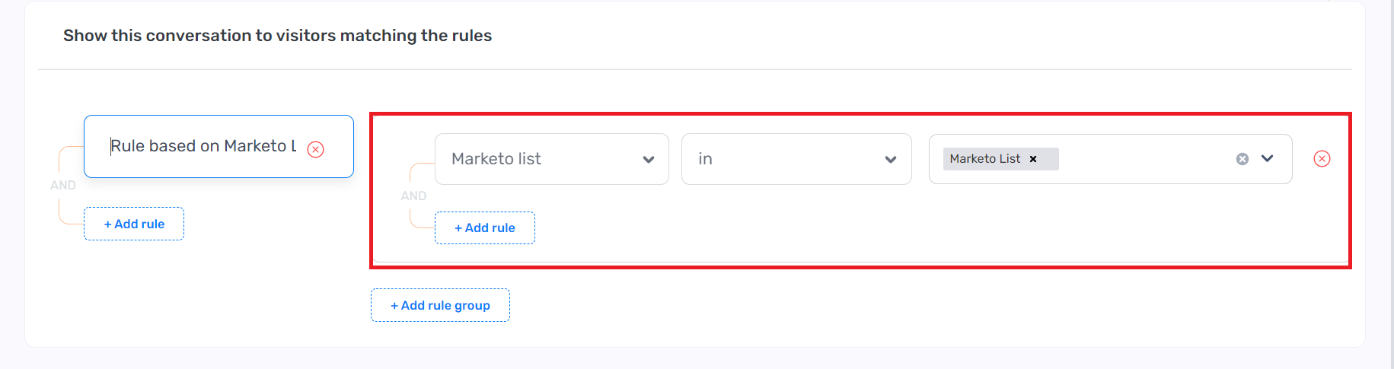Clear all selected values with gray circle X
Screen dimensions: 1394x369
click(1242, 159)
